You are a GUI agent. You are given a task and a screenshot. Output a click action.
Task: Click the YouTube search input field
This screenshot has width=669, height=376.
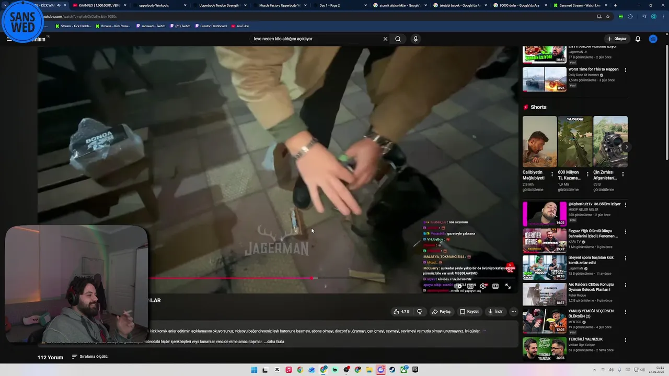(x=316, y=39)
